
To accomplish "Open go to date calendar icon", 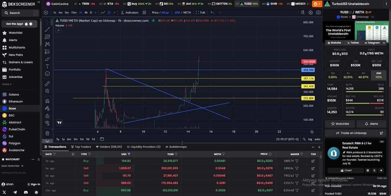I will 102,139.
